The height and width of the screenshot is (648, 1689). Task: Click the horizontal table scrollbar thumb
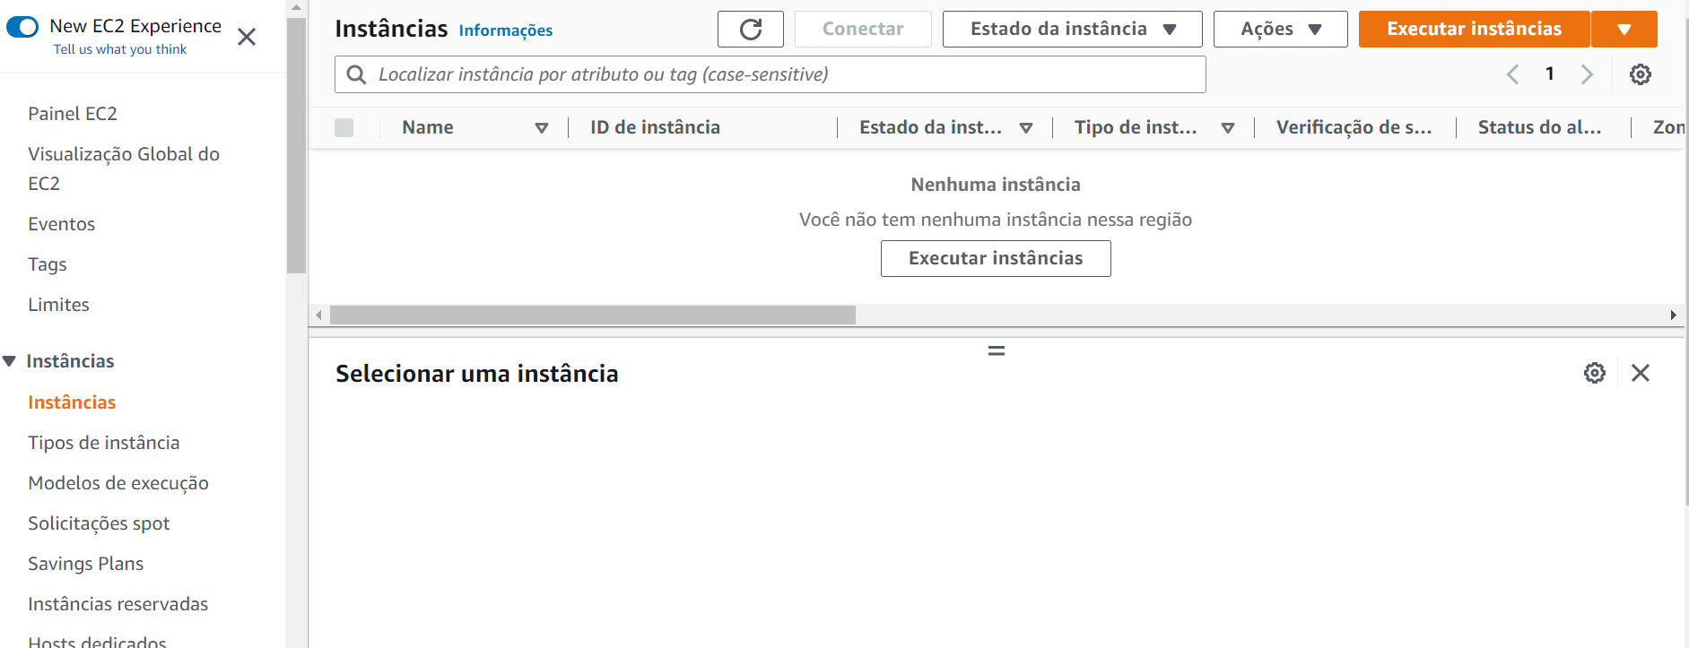pyautogui.click(x=593, y=315)
